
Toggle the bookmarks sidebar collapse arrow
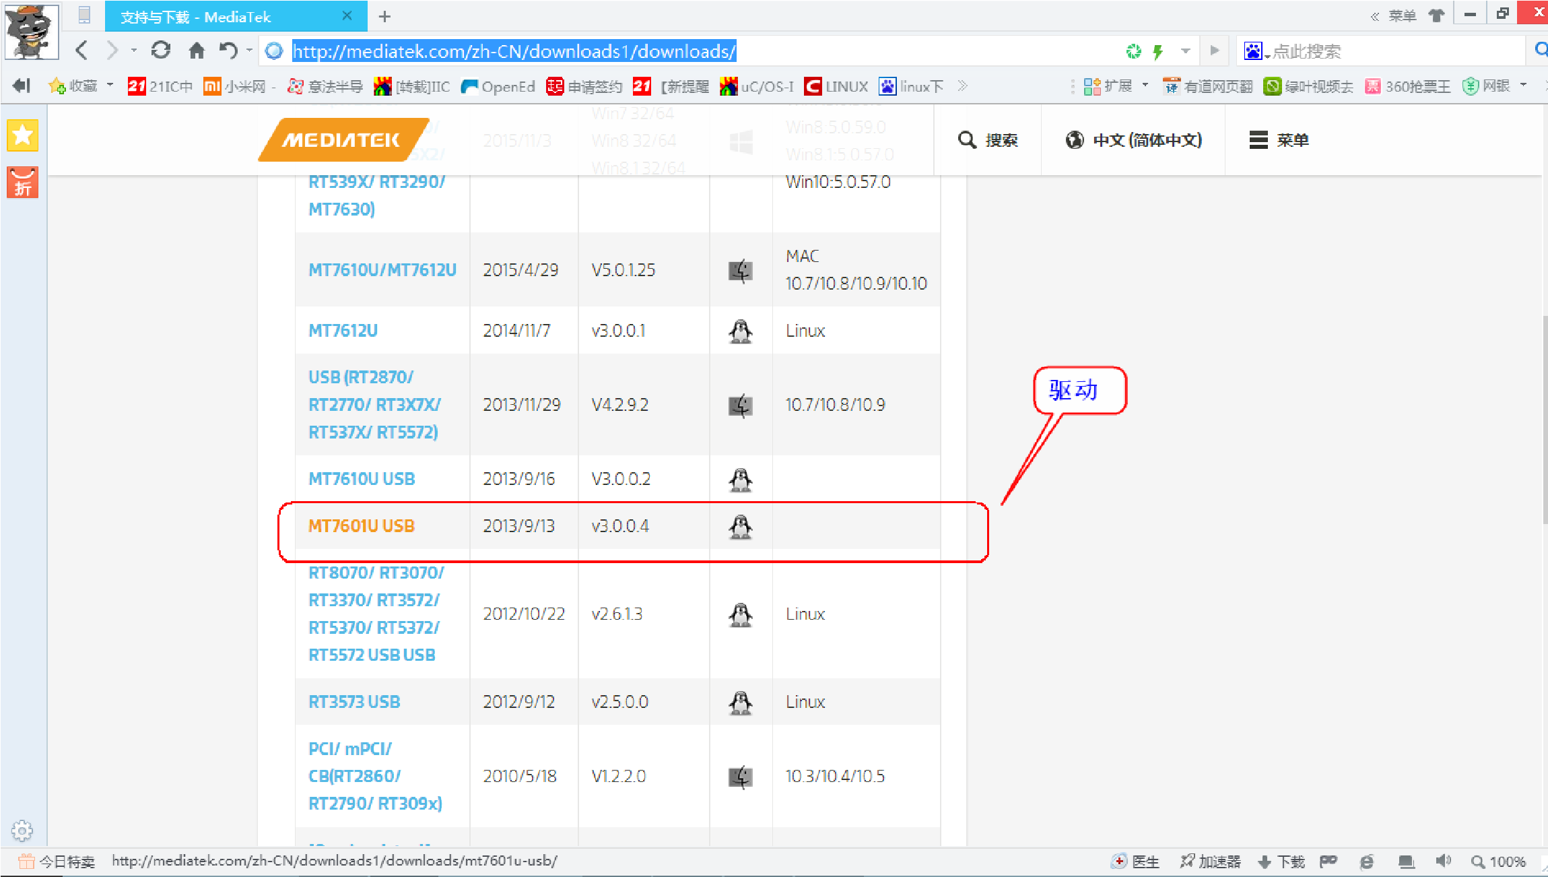pos(22,86)
